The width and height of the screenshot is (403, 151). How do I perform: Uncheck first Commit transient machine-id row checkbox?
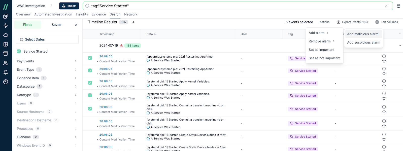pyautogui.click(x=90, y=108)
